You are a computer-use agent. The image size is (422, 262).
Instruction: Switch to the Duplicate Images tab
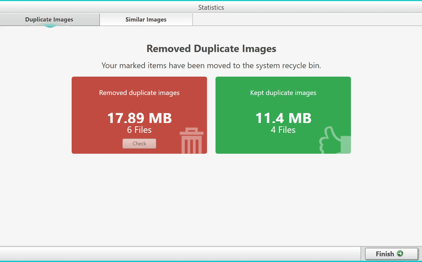49,19
